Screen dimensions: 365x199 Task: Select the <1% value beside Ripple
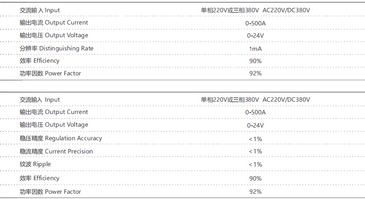click(255, 164)
